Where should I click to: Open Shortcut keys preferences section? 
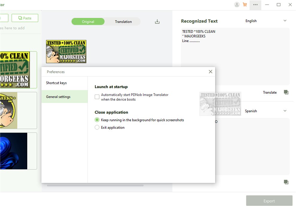(x=64, y=83)
